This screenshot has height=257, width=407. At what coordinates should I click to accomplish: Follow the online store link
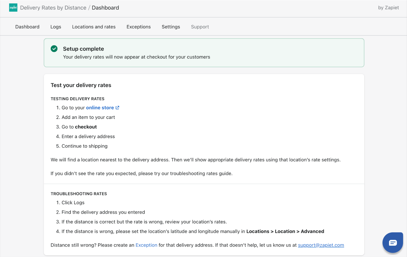(x=100, y=108)
